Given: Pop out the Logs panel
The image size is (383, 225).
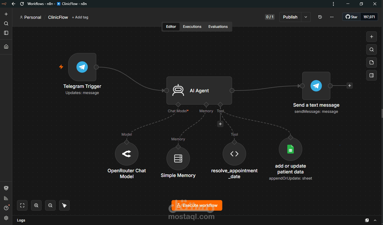Looking at the screenshot, I should coord(367,220).
